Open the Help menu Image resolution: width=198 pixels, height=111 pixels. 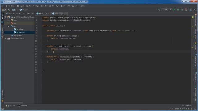coord(83,6)
